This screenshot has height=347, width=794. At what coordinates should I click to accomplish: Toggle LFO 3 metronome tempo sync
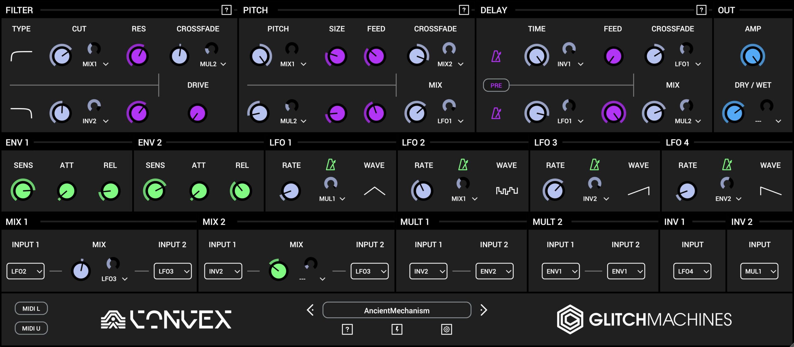(x=595, y=165)
